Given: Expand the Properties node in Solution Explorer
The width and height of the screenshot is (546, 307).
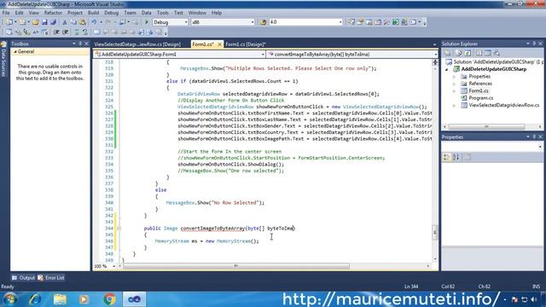Looking at the screenshot, I should click(x=455, y=77).
